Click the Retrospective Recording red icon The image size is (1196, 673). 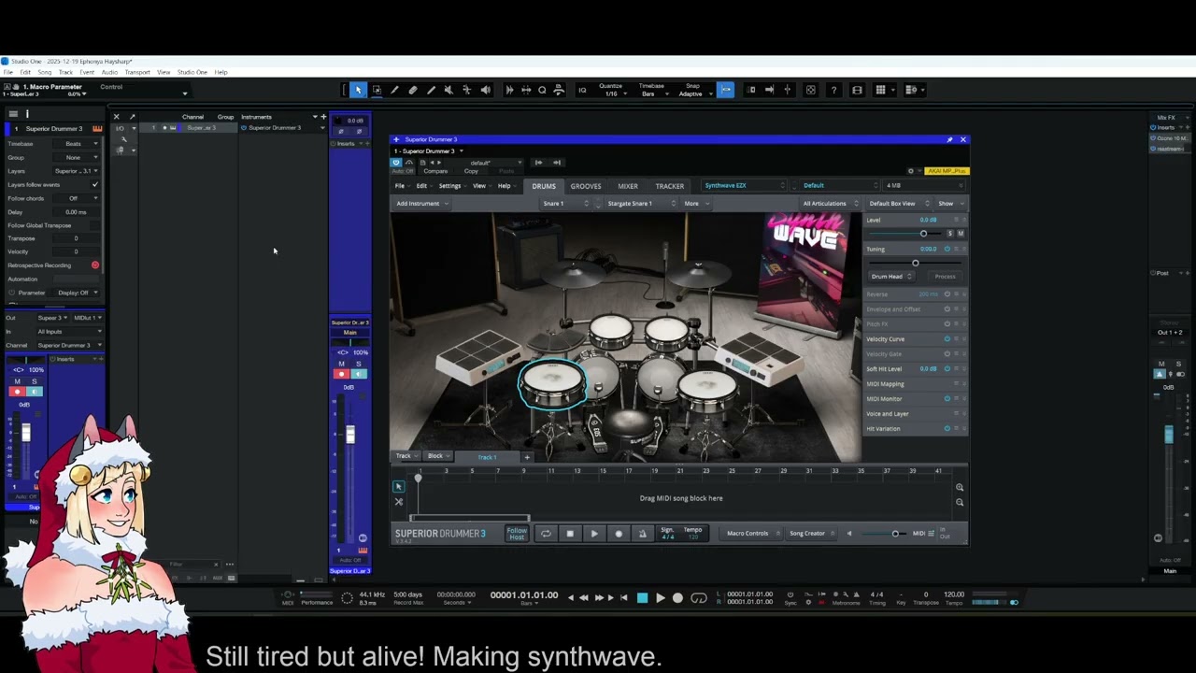click(x=95, y=265)
